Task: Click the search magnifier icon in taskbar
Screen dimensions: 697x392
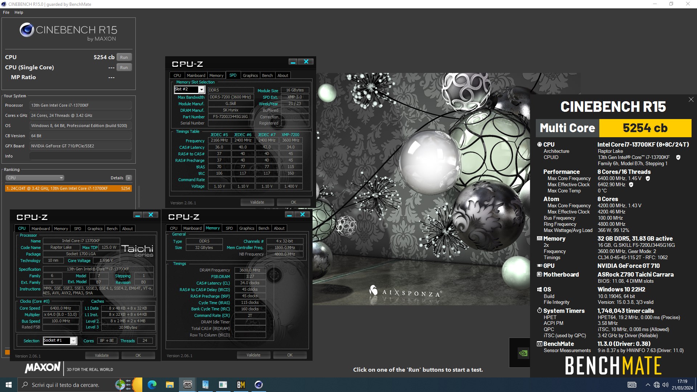Action: point(25,385)
